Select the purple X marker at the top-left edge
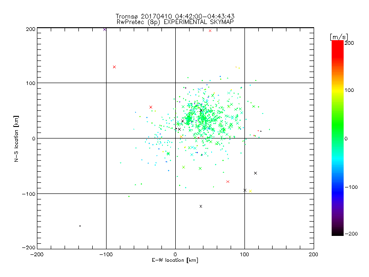 (x=105, y=30)
